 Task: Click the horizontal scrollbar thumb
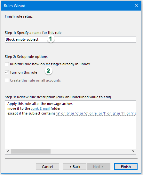(x=31, y=151)
